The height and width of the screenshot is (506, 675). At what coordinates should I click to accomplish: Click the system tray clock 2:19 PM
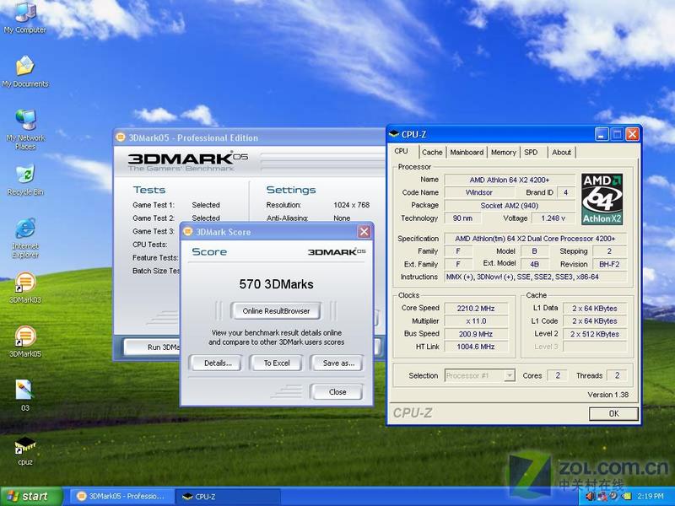(651, 496)
